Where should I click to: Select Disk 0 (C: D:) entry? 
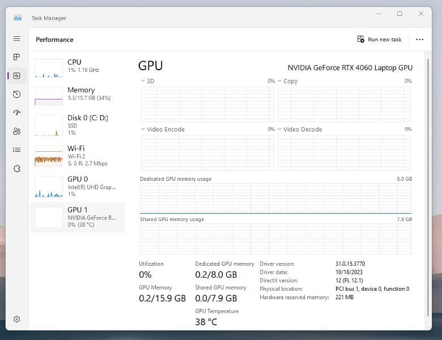point(78,125)
